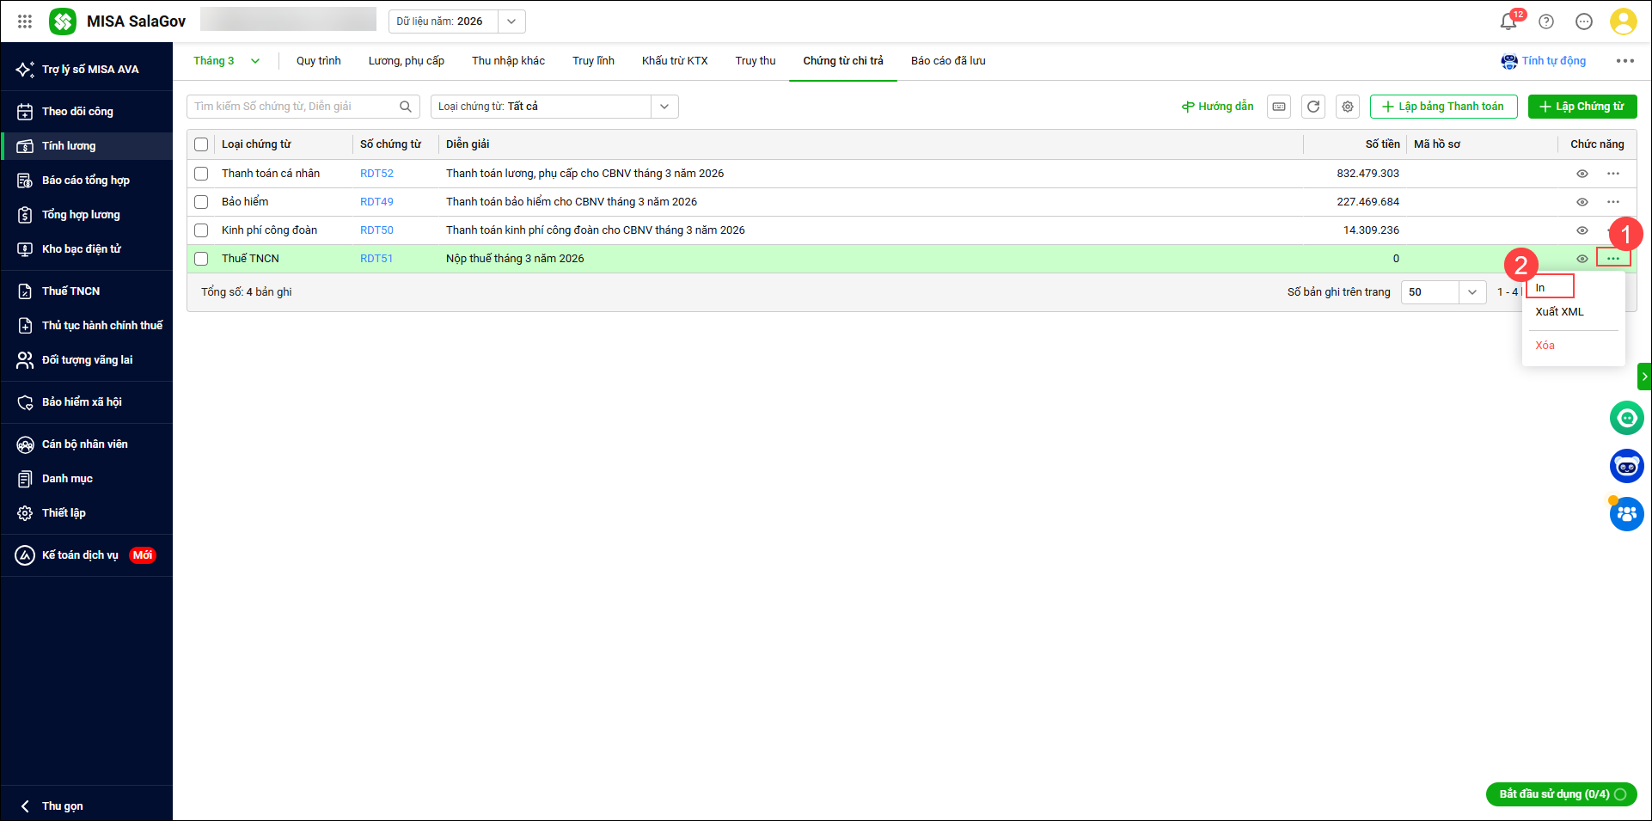Open the Dữ liệu năm 2026 dropdown
Image resolution: width=1652 pixels, height=821 pixels.
pos(511,21)
